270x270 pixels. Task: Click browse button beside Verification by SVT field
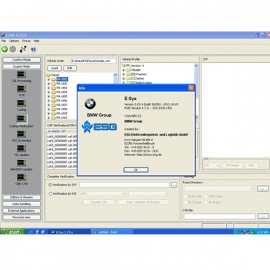coord(174,185)
